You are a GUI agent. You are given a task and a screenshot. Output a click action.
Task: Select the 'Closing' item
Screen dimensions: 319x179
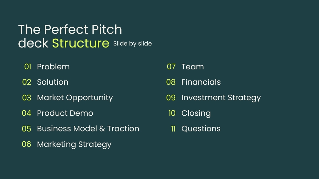click(x=196, y=113)
